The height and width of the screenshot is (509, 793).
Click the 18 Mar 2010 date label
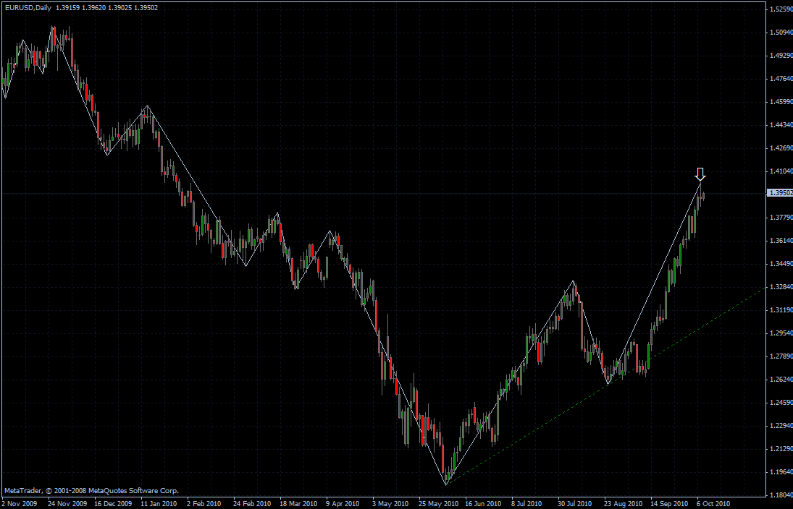point(298,503)
